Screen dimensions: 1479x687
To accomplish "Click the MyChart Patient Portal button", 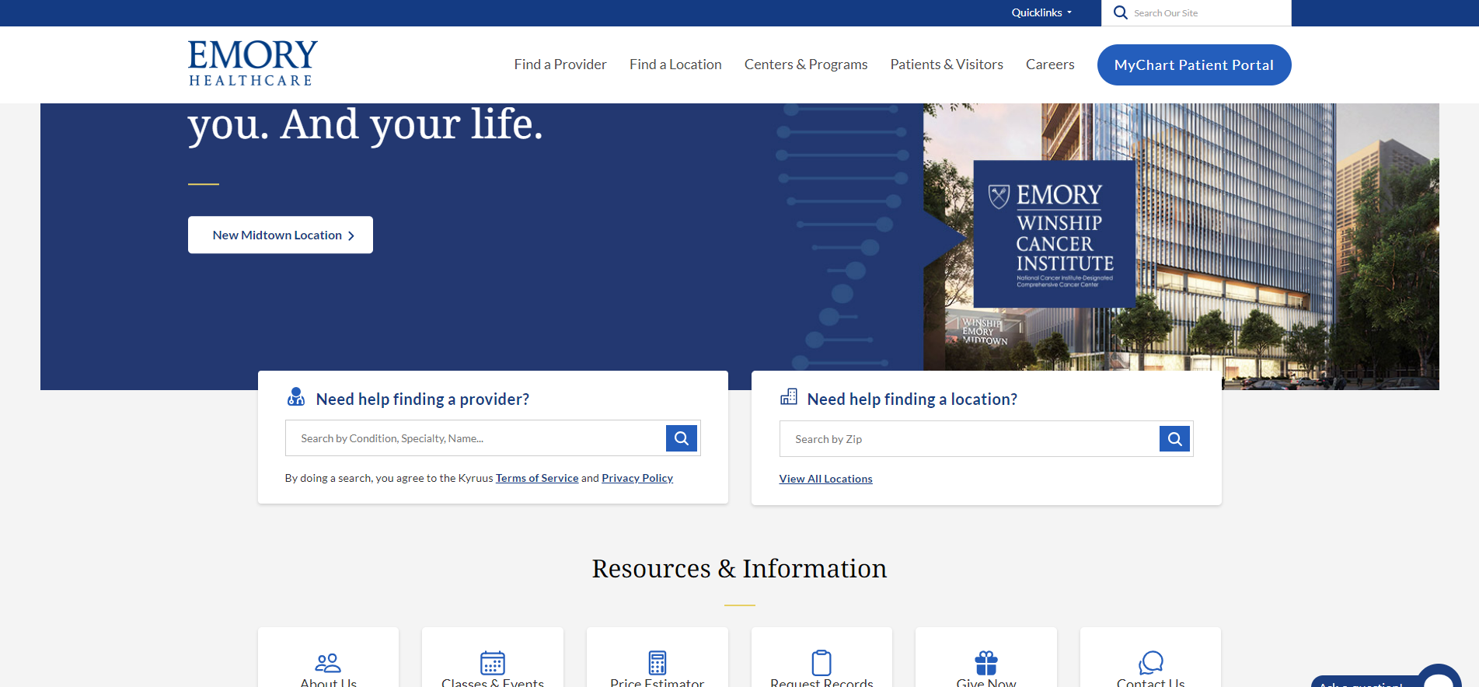I will (1193, 65).
